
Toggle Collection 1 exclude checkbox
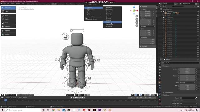[x=163, y=11]
